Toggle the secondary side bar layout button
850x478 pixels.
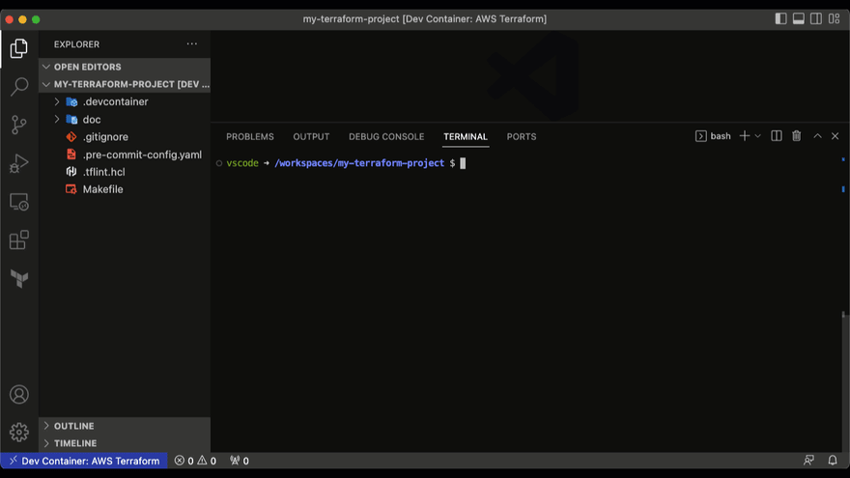coord(816,19)
